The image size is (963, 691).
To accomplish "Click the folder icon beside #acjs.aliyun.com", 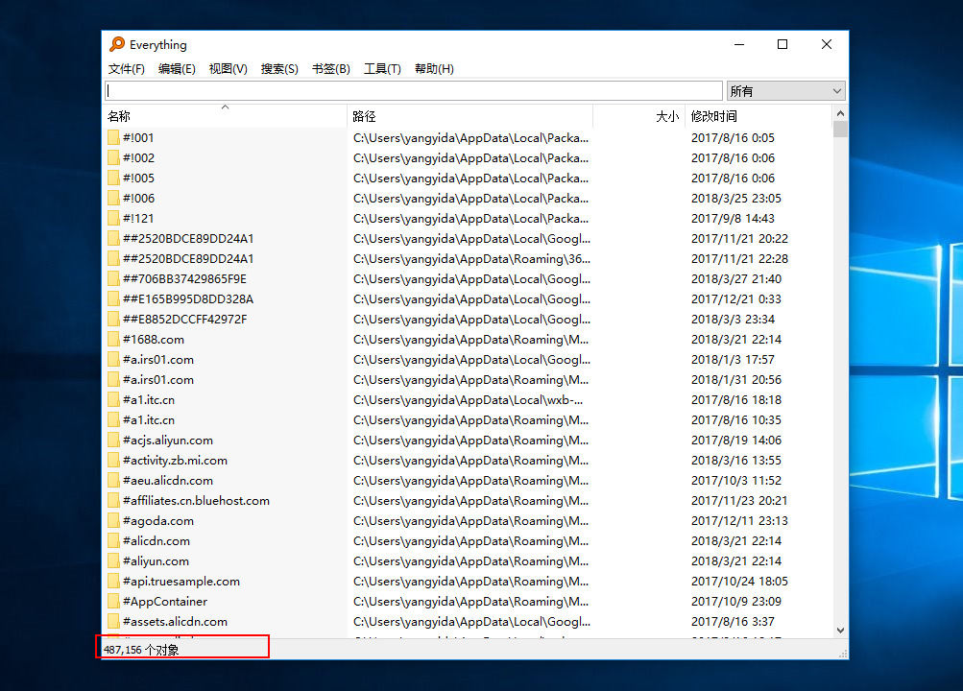I will coord(113,440).
